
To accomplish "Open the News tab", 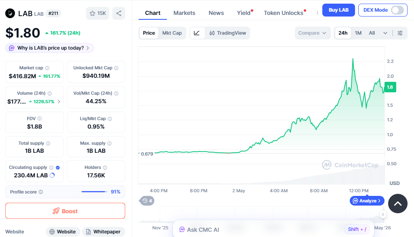I will (216, 13).
